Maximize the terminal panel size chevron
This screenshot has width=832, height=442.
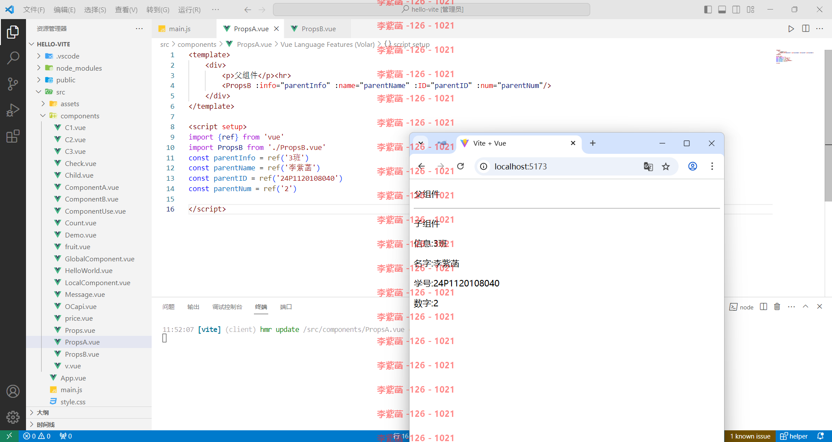pos(806,306)
